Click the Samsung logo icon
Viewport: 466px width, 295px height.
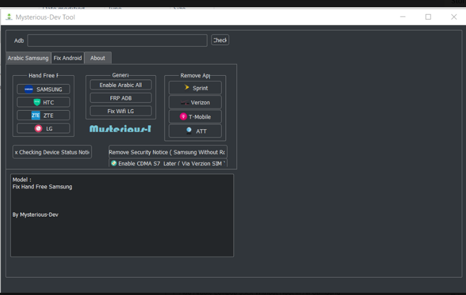(x=29, y=89)
